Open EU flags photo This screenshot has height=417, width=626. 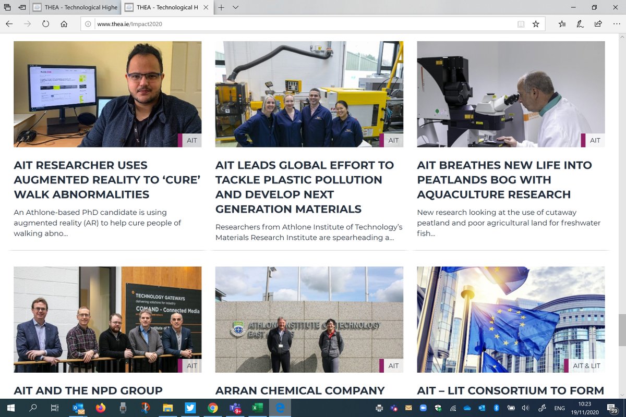511,320
